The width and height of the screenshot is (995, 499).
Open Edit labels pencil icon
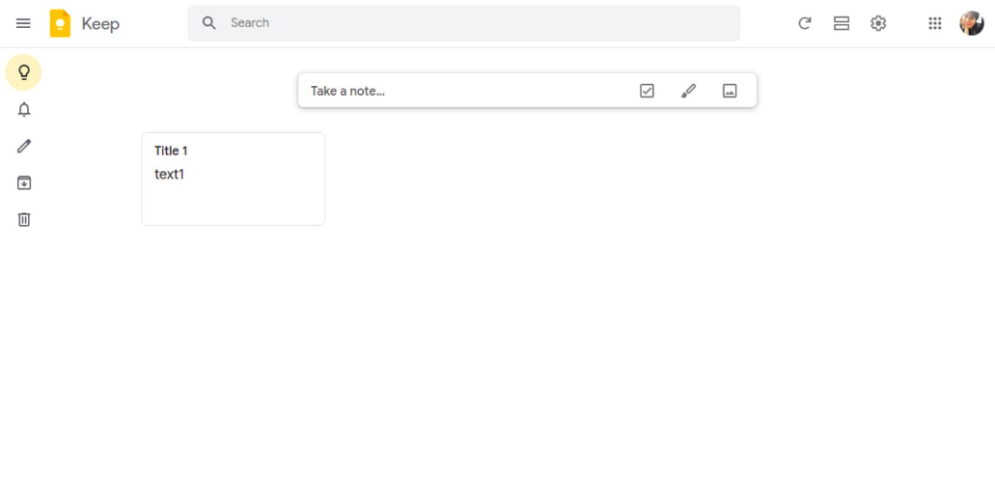pyautogui.click(x=23, y=146)
